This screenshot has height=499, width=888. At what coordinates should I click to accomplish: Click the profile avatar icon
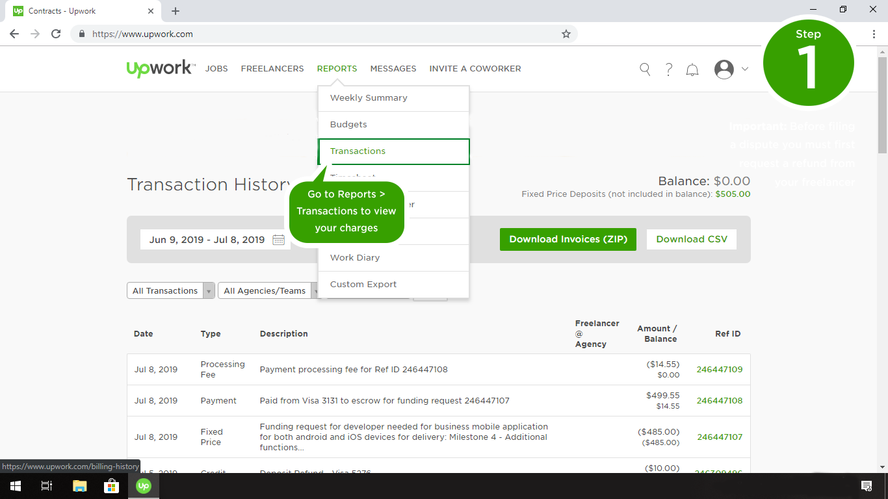(724, 69)
